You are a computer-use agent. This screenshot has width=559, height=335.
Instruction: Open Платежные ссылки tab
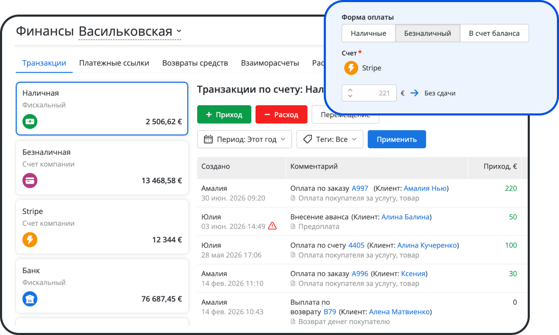[114, 63]
